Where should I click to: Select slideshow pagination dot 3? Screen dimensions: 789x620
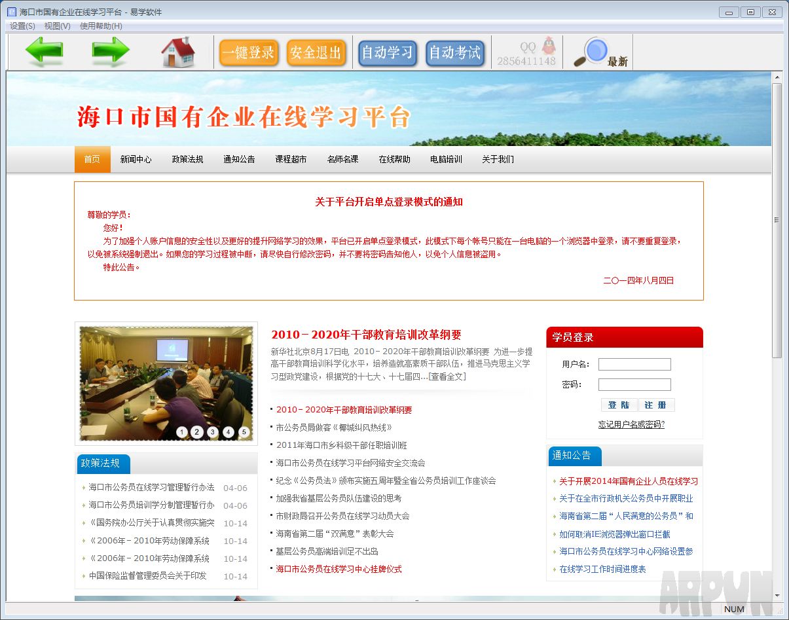pyautogui.click(x=212, y=433)
